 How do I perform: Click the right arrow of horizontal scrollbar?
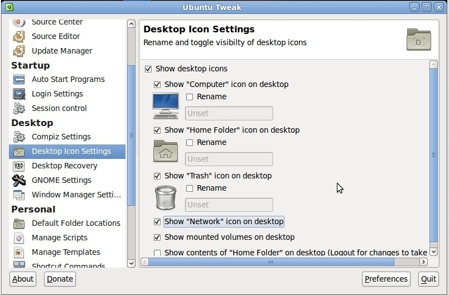point(423,262)
